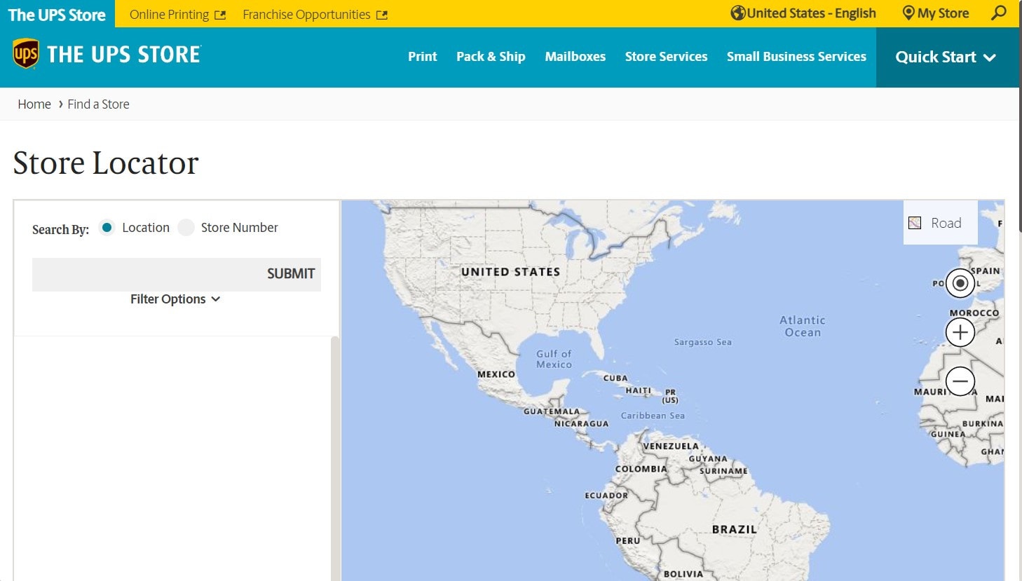Image resolution: width=1022 pixels, height=581 pixels.
Task: Expand Filter Options
Action: (x=175, y=299)
